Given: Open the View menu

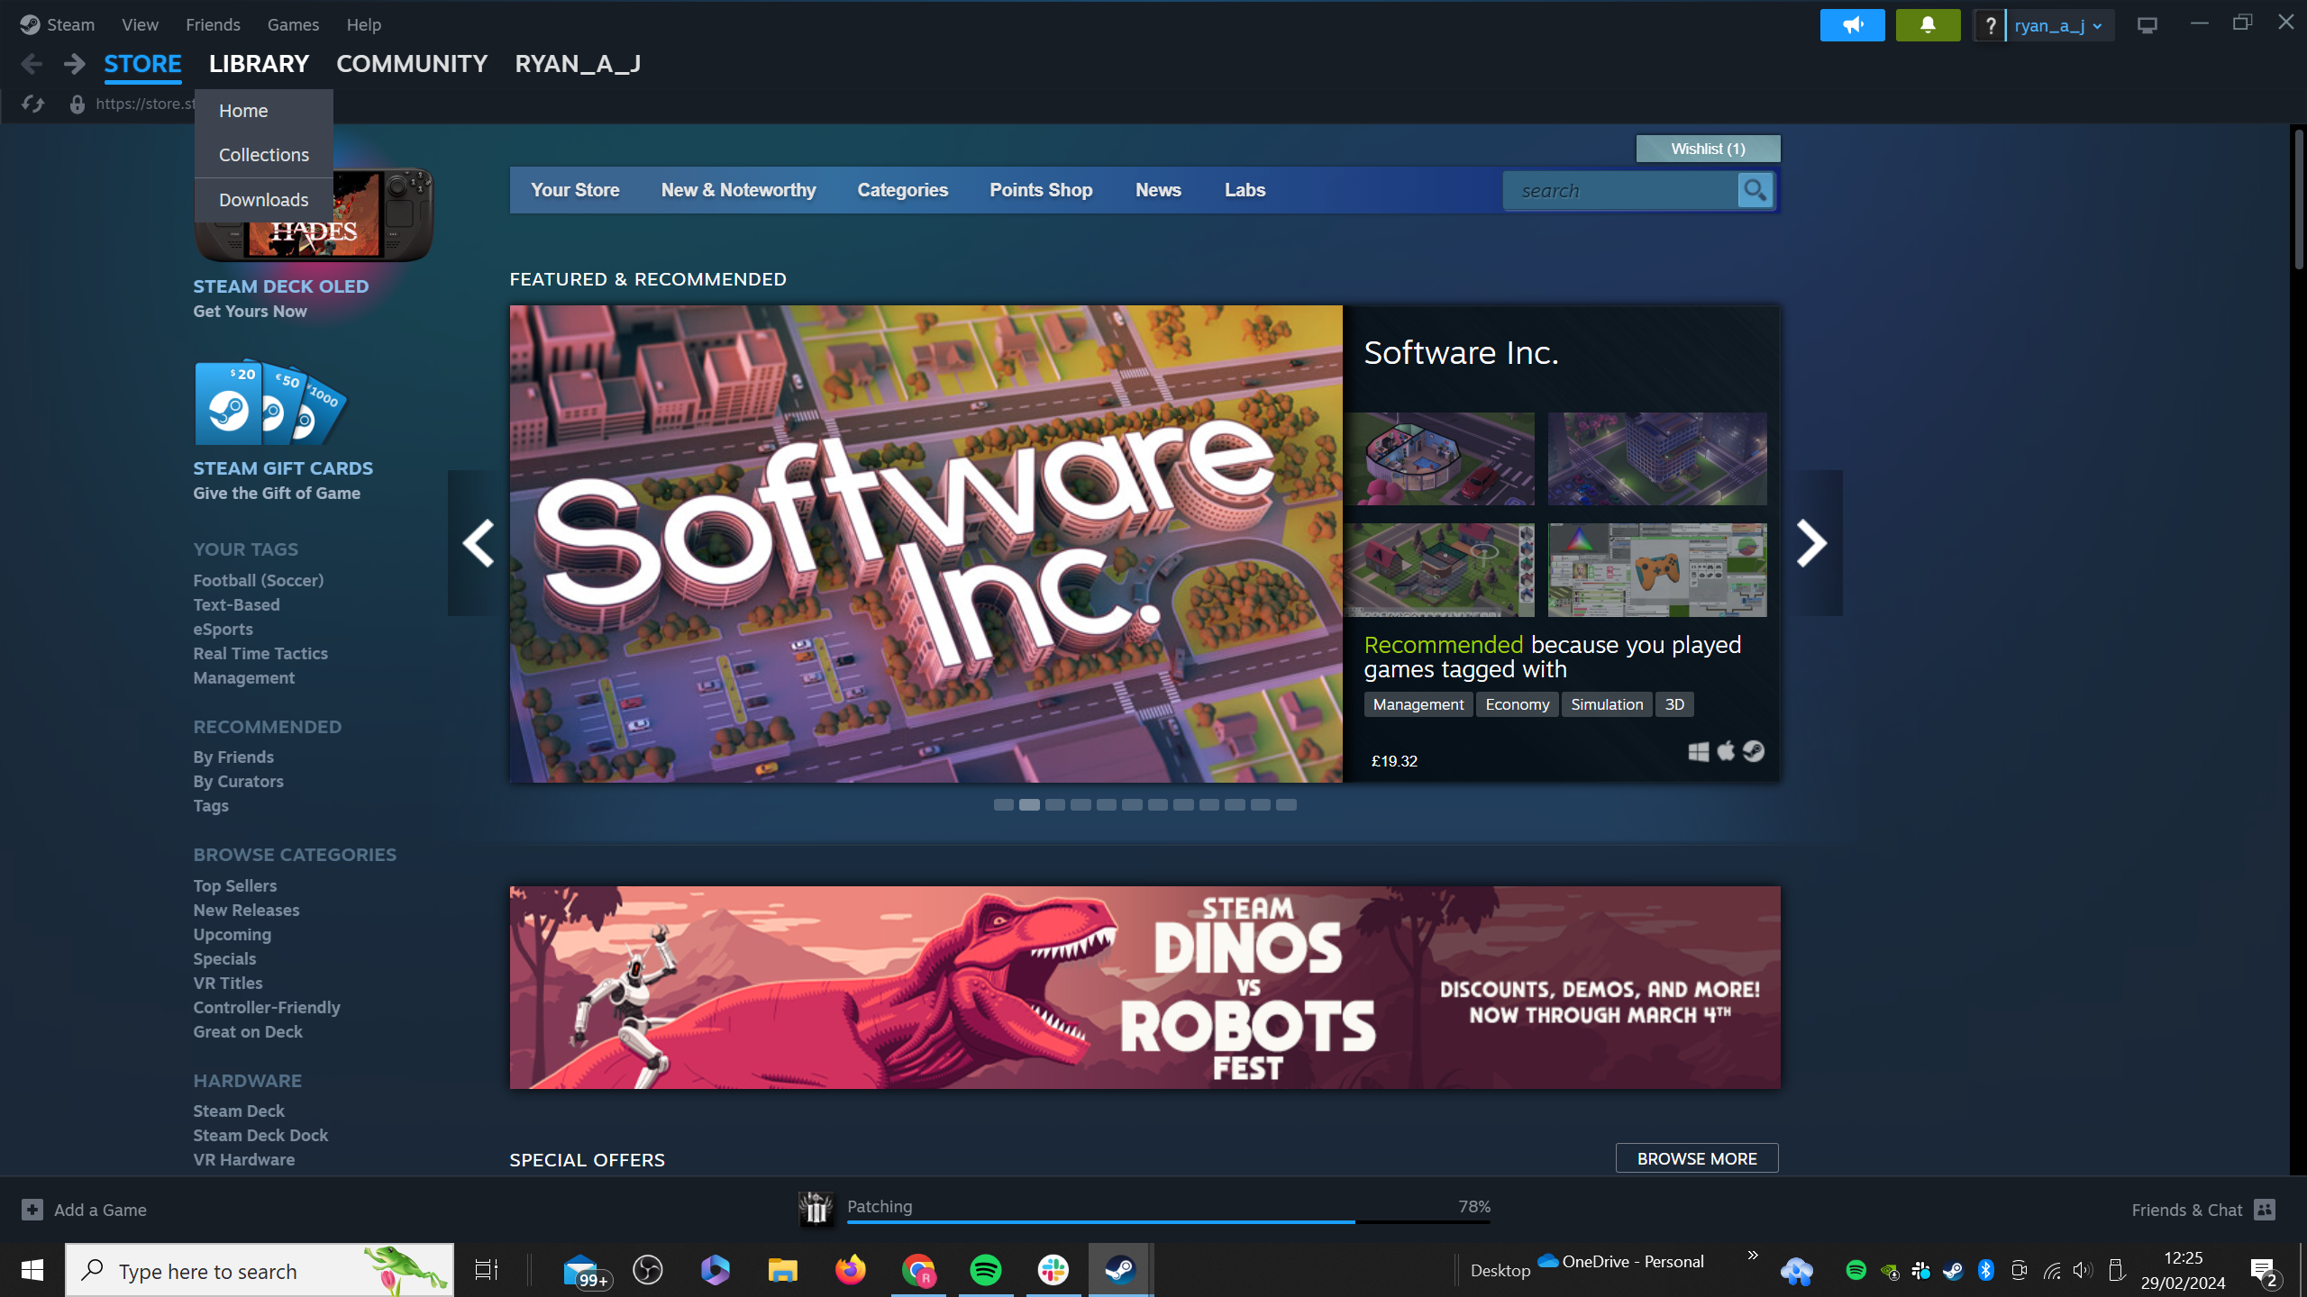Looking at the screenshot, I should [140, 24].
